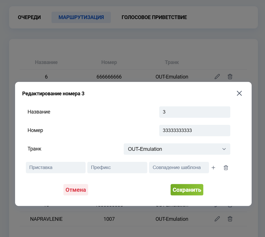Remove the pattern row using the dialog trash icon
Screen dimensions: 265x237
pos(226,168)
